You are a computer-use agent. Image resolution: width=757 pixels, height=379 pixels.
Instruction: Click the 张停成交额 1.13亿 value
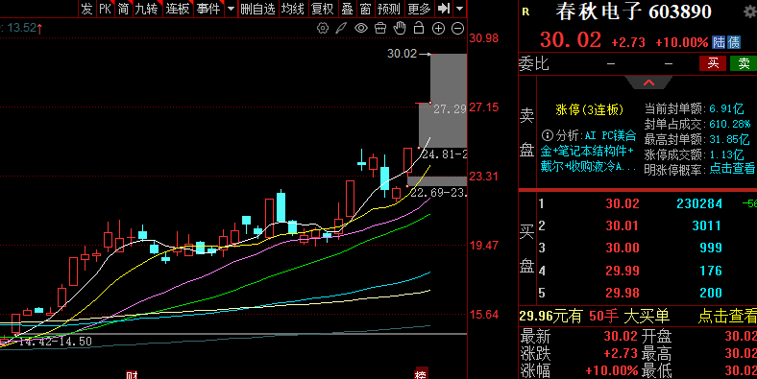(x=726, y=154)
